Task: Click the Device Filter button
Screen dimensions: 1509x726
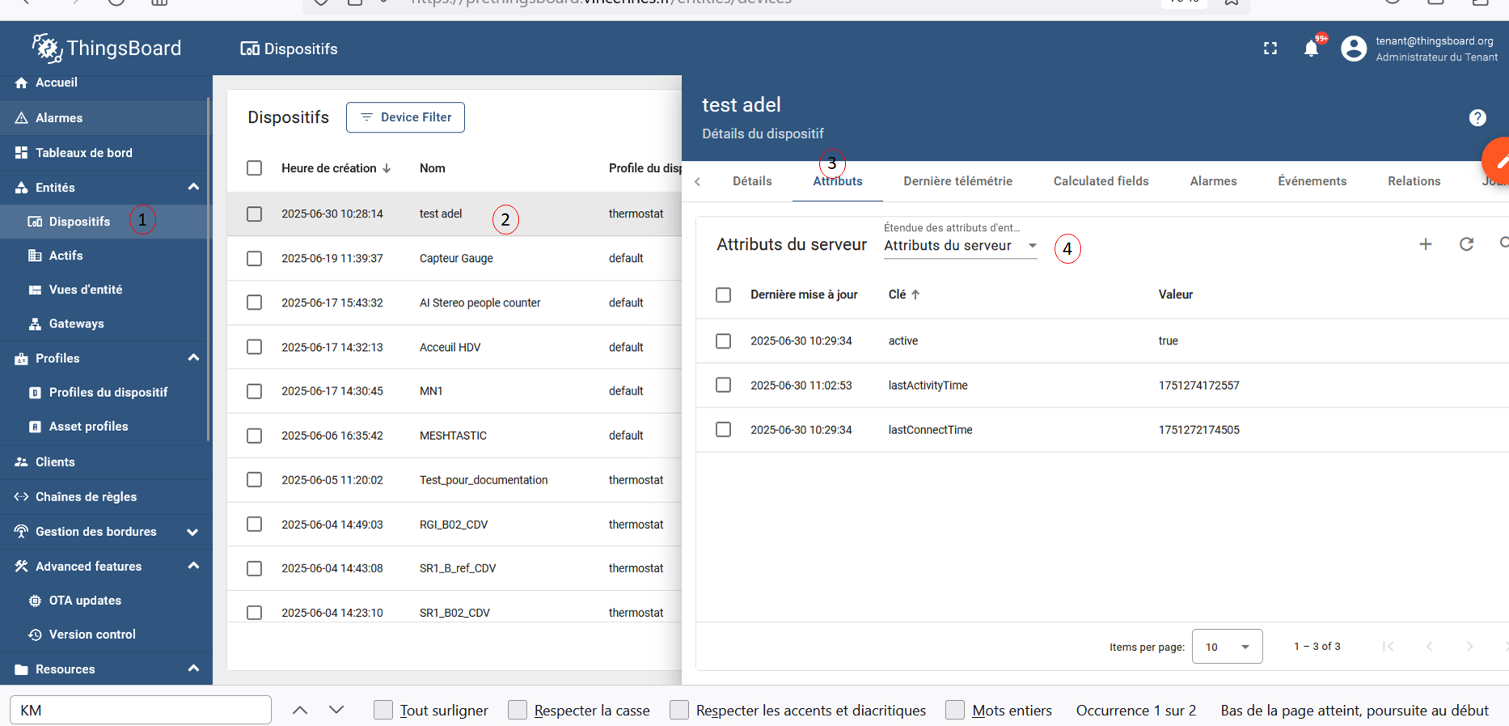Action: 405,117
